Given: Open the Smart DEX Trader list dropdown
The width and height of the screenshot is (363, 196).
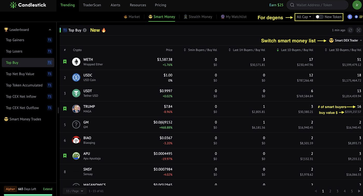Looking at the screenshot, I should point(346,40).
